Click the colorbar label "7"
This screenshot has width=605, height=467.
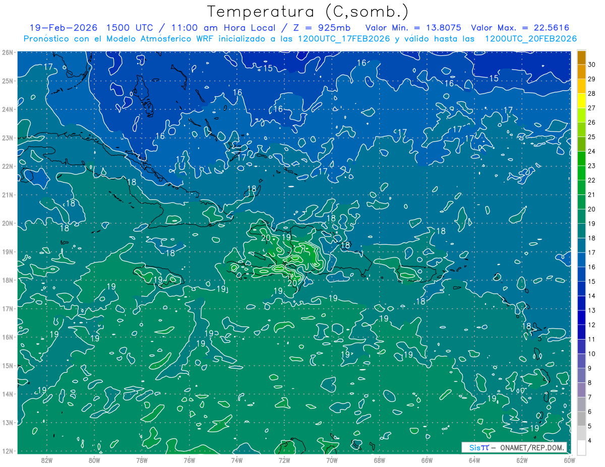point(590,397)
